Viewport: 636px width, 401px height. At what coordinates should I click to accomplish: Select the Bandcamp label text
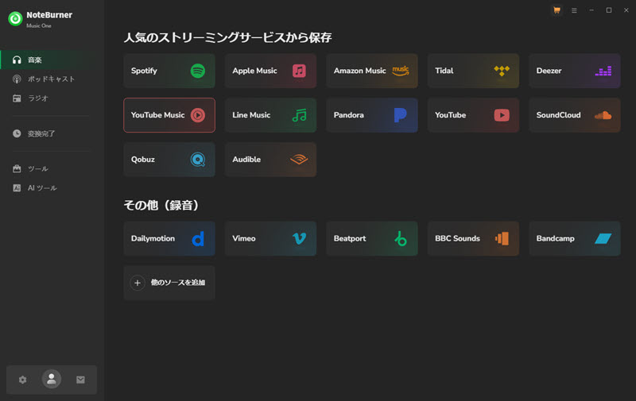555,238
